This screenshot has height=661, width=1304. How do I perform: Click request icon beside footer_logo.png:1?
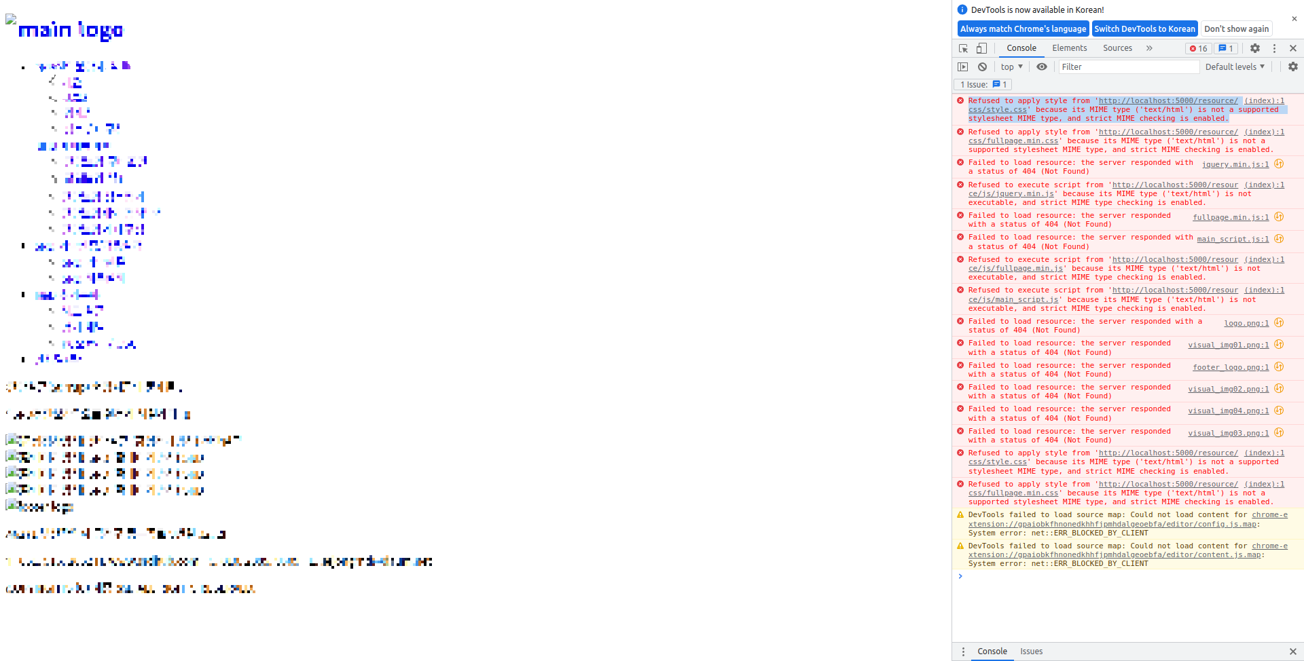coord(1279,366)
